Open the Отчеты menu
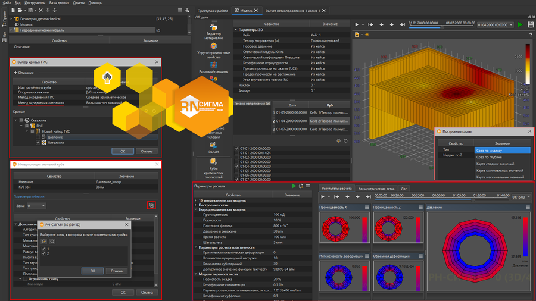The width and height of the screenshot is (536, 301). [x=79, y=3]
